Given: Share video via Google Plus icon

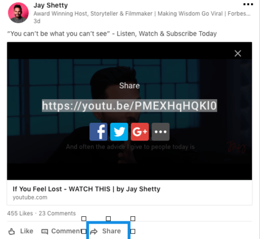Looking at the screenshot, I should [140, 132].
